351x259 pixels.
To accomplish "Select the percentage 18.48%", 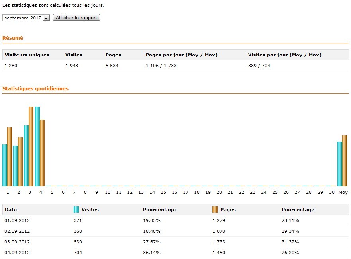I will [x=152, y=231].
